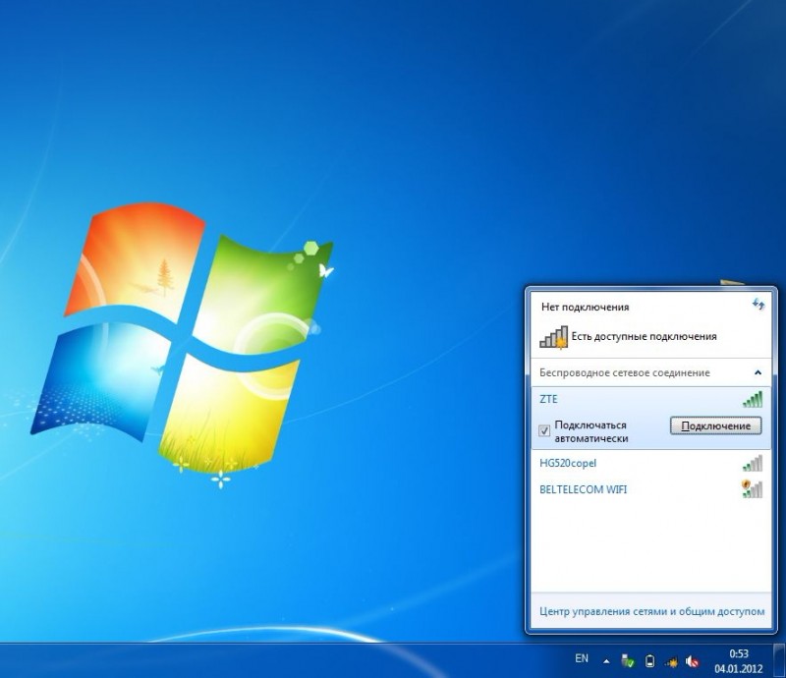786x678 pixels.
Task: Click the ZTE signal strength bars
Action: click(x=753, y=399)
